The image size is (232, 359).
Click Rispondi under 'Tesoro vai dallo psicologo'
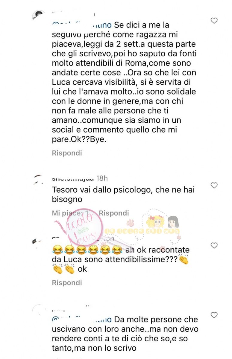[114, 213]
